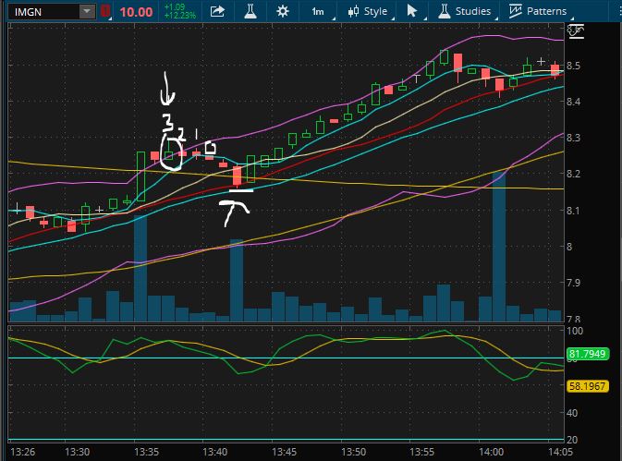The image size is (622, 461).
Task: Click the 40 level label on lower study
Action: pyautogui.click(x=572, y=413)
